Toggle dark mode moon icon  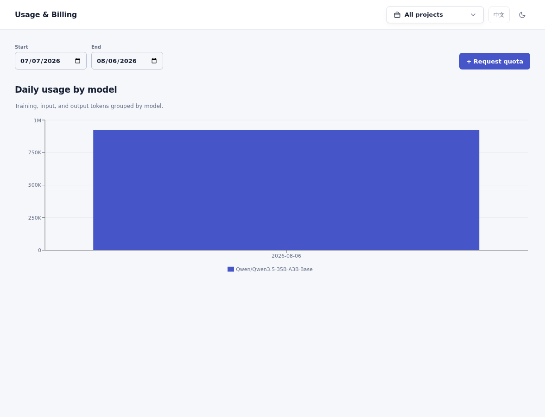(x=522, y=15)
